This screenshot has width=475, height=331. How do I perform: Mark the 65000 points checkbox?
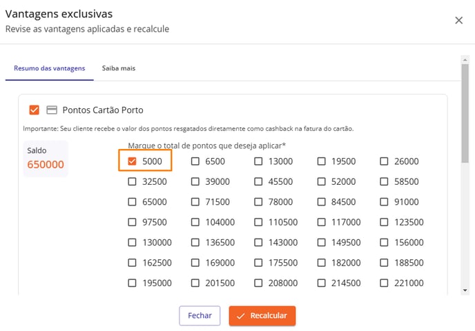click(x=132, y=202)
